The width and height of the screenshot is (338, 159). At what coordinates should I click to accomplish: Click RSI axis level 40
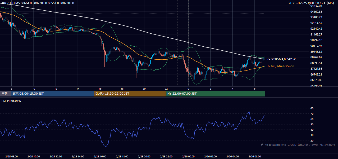tap(312, 130)
